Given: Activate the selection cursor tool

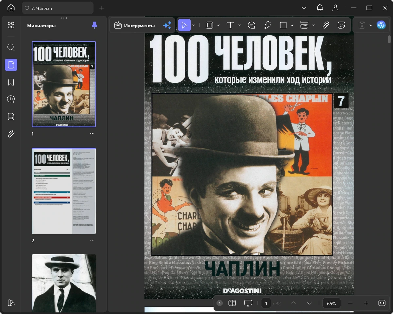Looking at the screenshot, I should point(184,25).
